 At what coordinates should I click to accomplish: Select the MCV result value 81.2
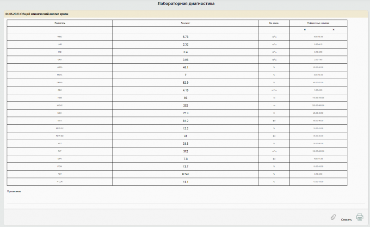coord(185,121)
